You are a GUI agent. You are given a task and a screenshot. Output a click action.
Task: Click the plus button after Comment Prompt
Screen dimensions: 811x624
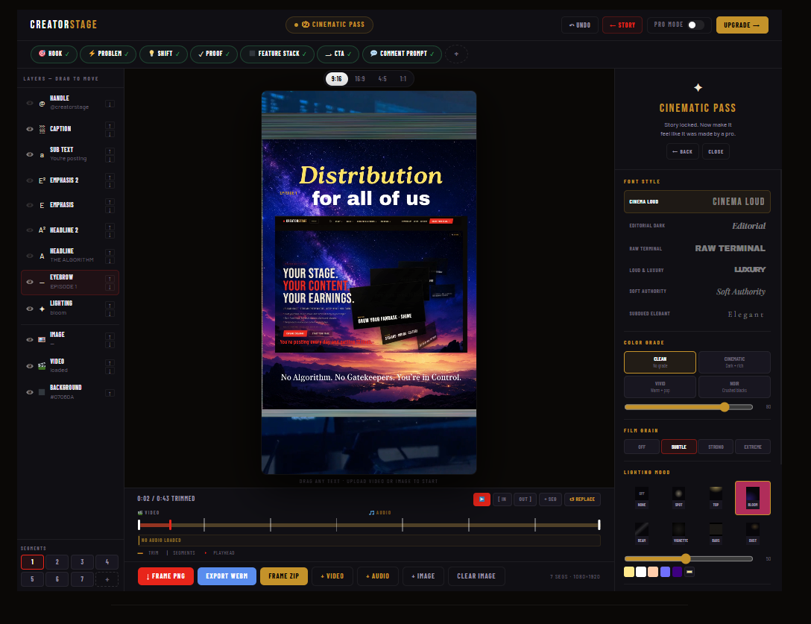click(456, 54)
